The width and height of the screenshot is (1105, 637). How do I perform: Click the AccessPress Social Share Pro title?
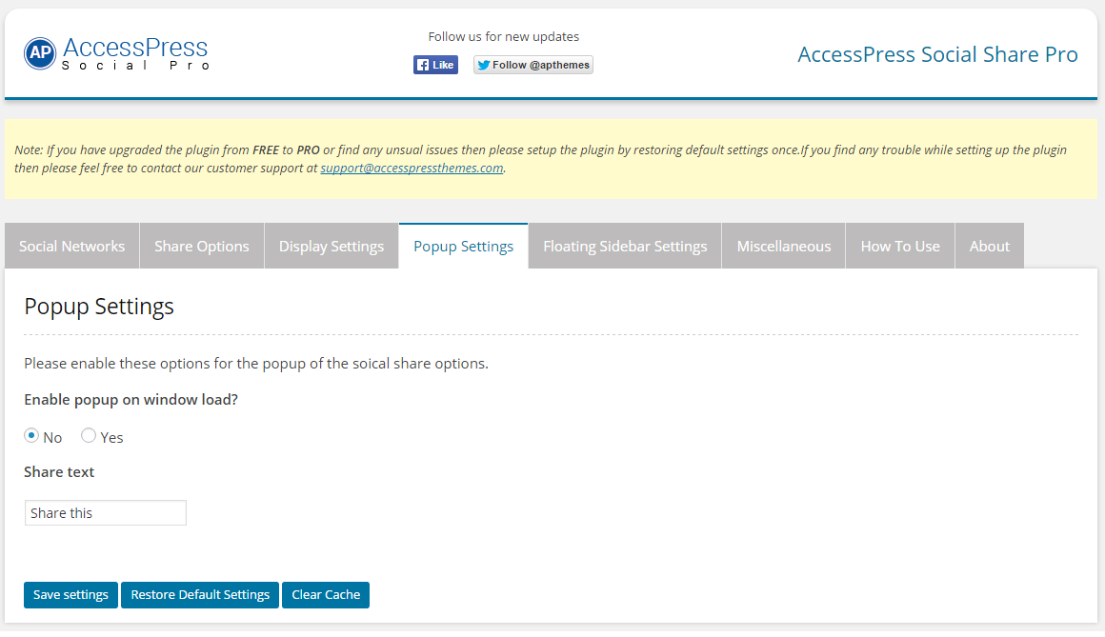(937, 54)
